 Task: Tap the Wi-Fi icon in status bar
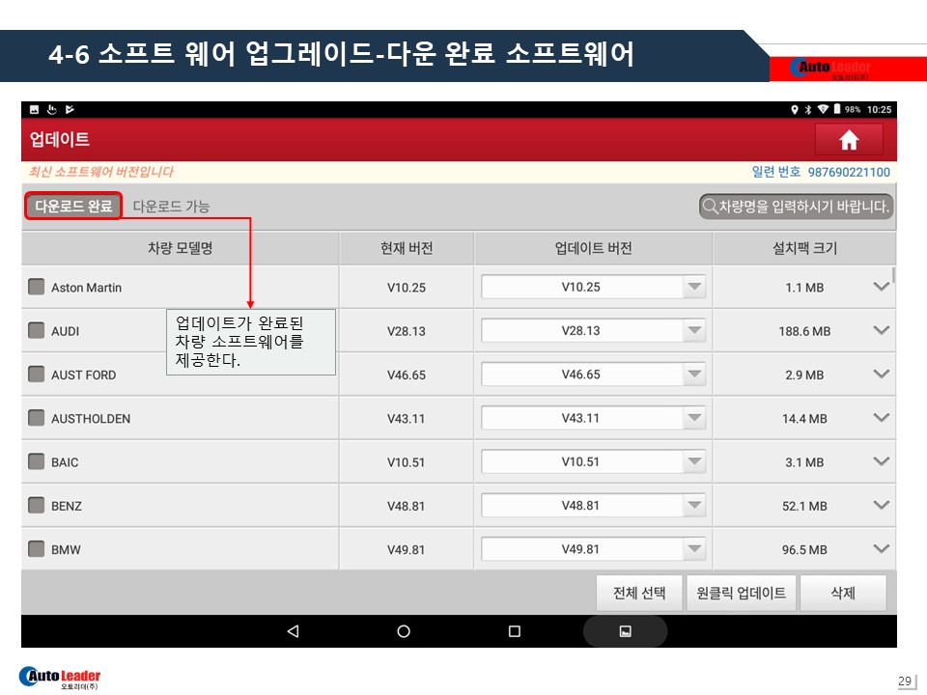pos(823,109)
